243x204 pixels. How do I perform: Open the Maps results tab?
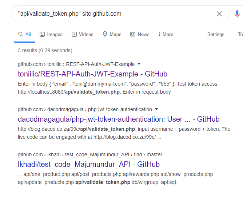[112, 34]
